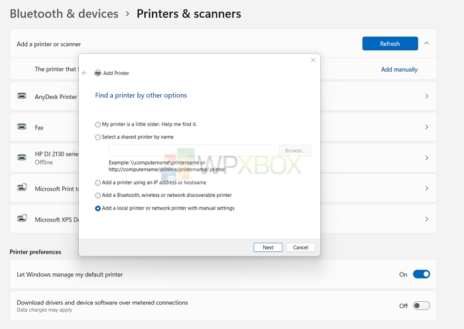Enable download over metered connections toggle

(x=421, y=305)
